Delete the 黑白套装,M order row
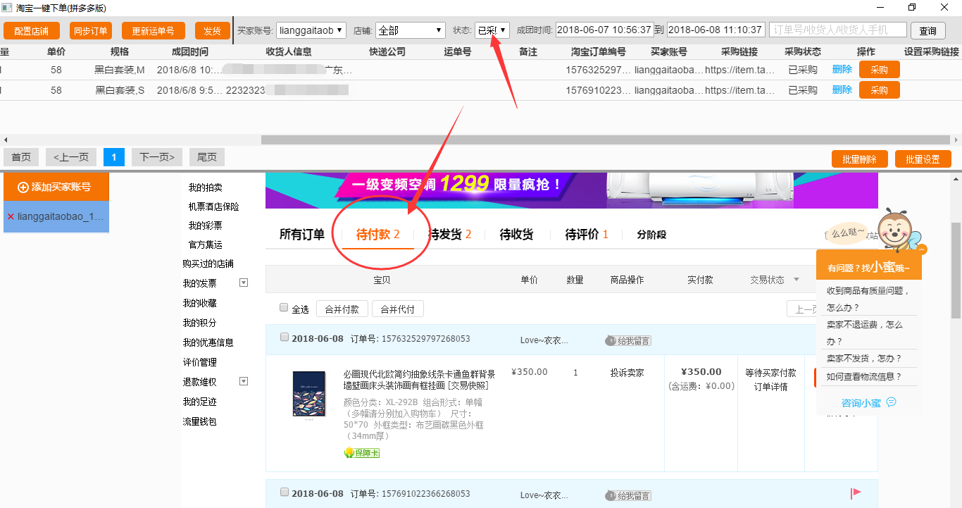Screen dimensions: 962x508 (842, 70)
